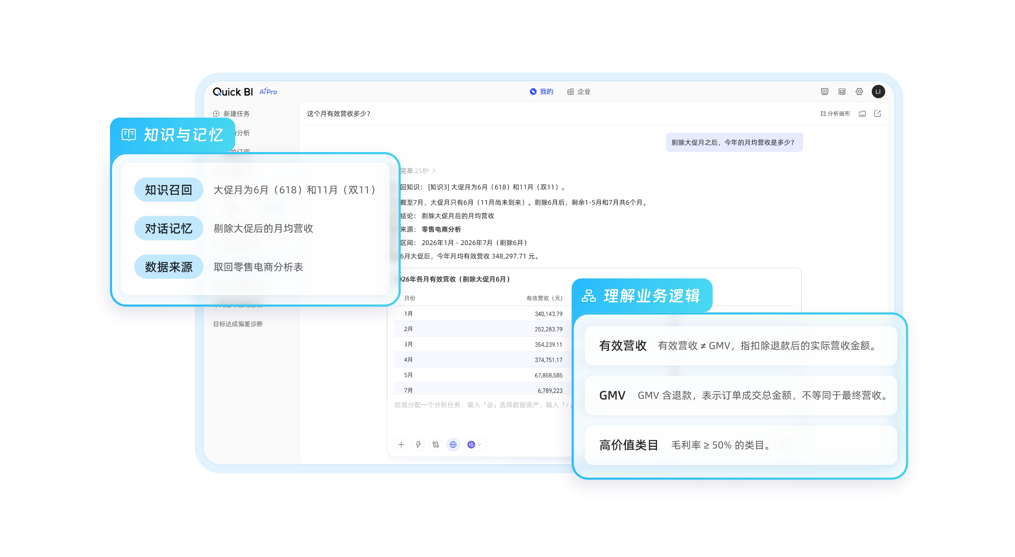Click the Quick BI logo
This screenshot has height=557, width=1015.
click(x=233, y=92)
